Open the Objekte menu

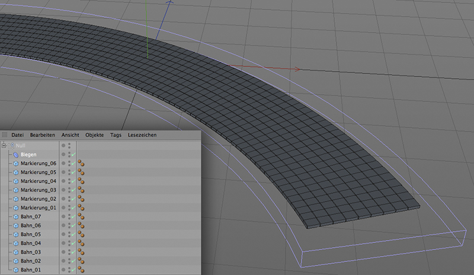tap(94, 135)
